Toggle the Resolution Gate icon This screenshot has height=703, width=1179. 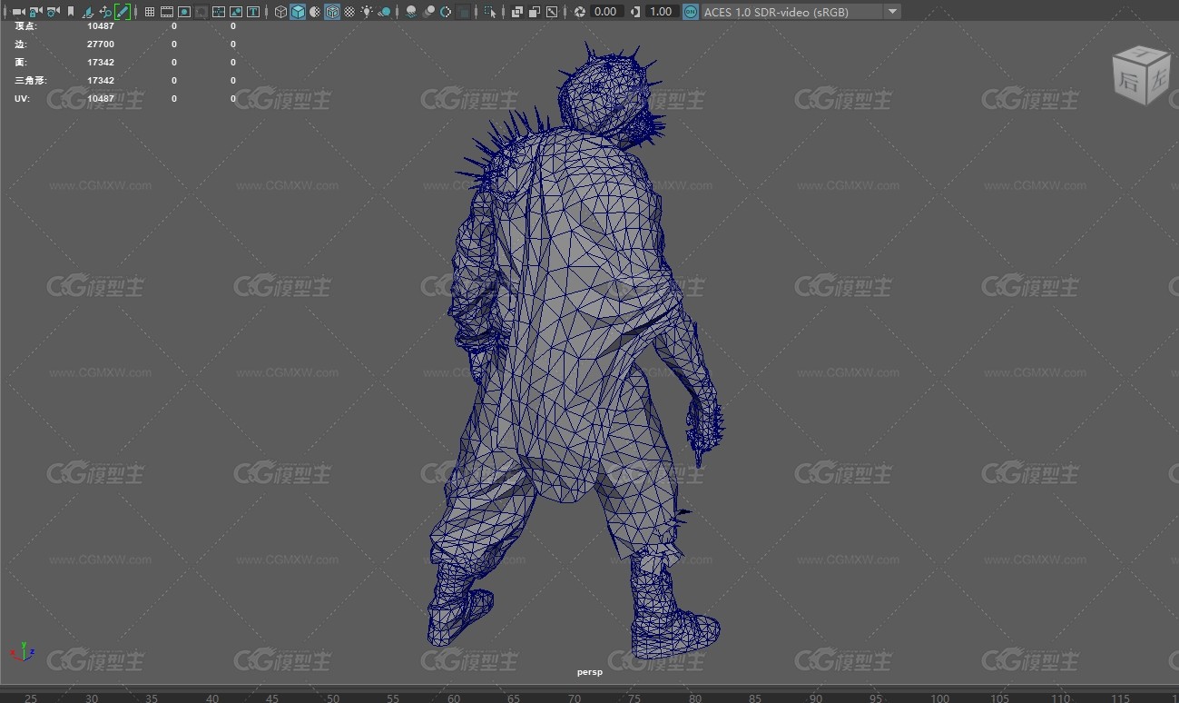click(184, 12)
